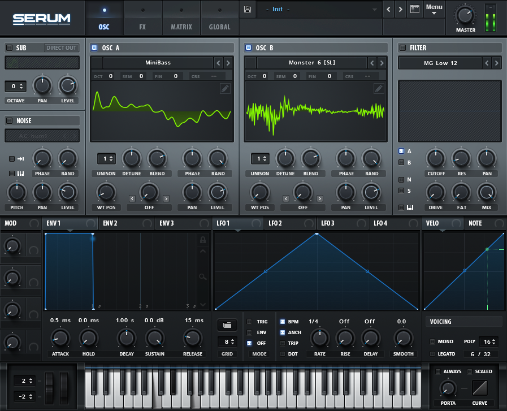Select the next OSC A wavetable
This screenshot has width=507, height=411.
228,63
